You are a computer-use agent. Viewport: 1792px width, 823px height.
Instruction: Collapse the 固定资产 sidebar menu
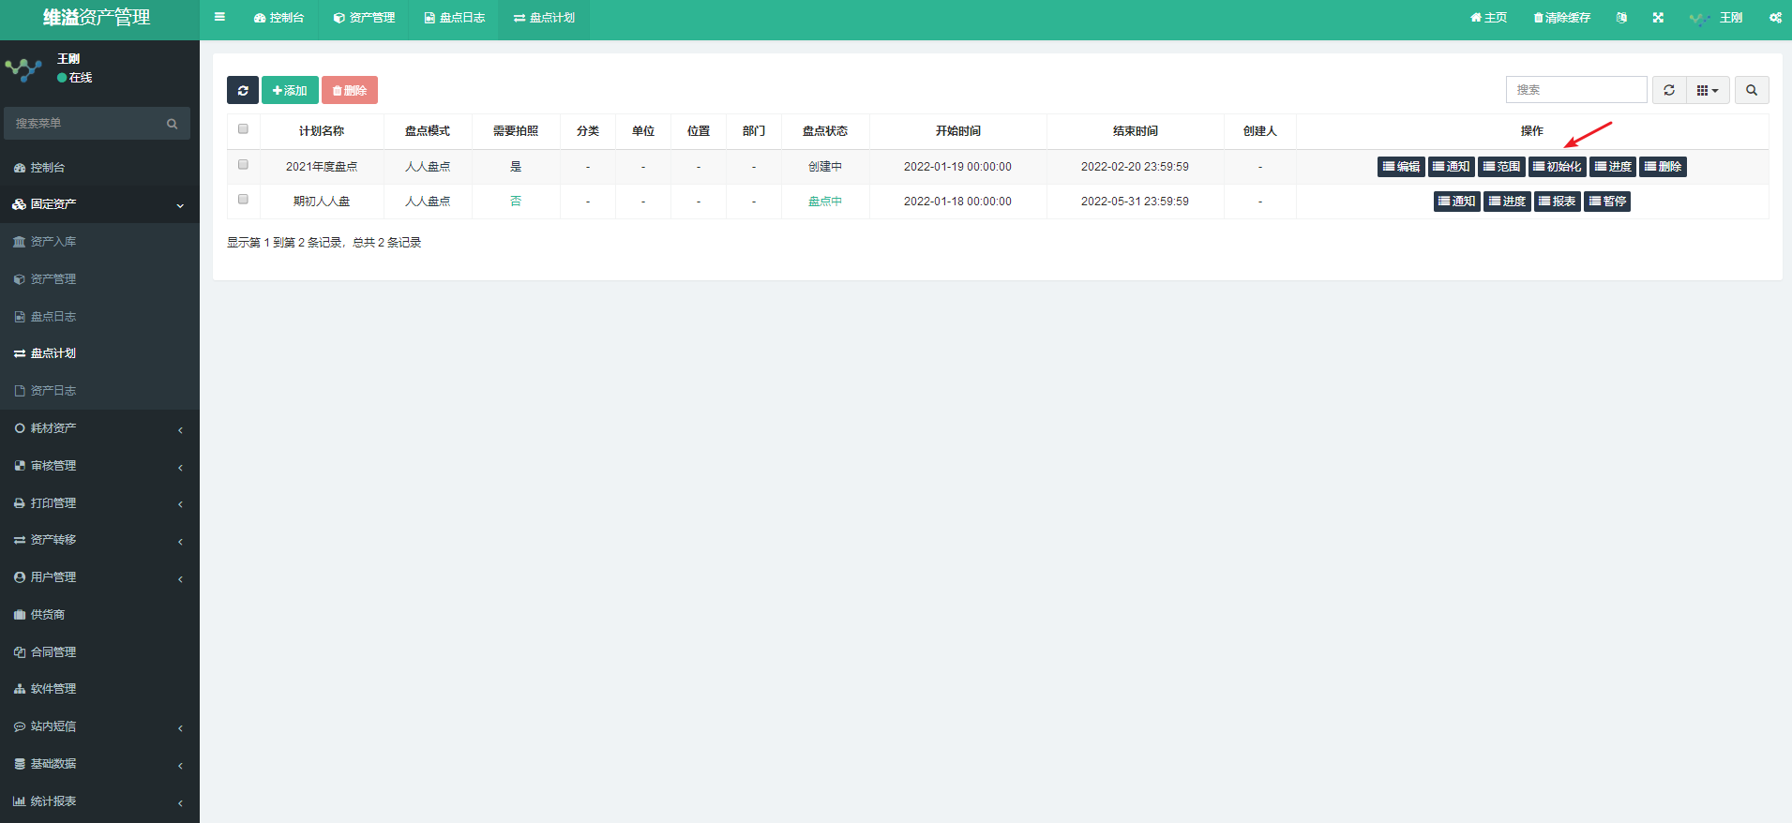99,204
